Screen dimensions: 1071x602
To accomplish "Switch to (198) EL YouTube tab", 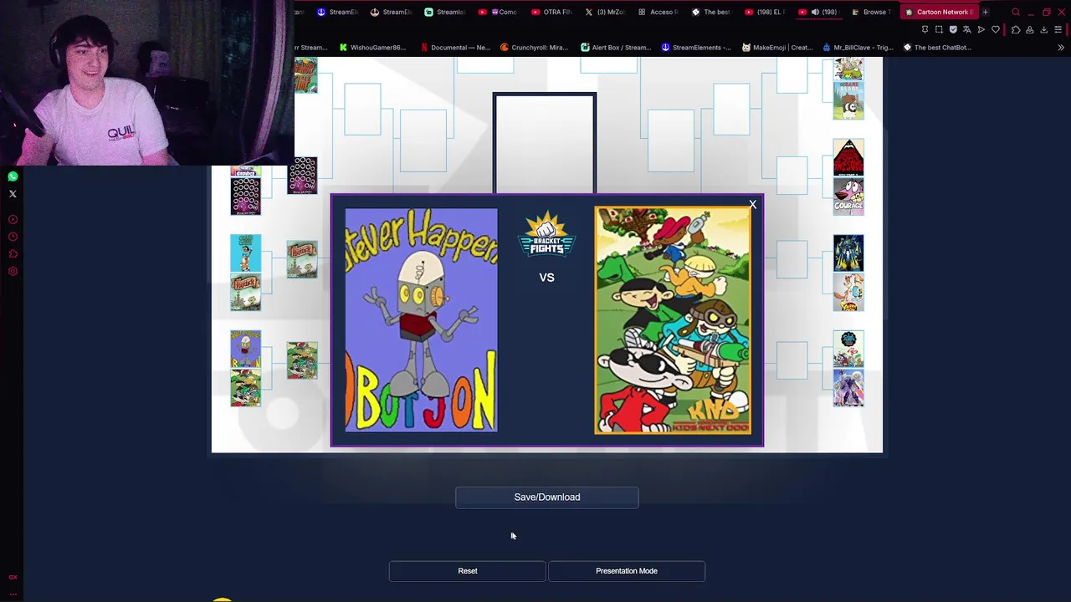I will (x=766, y=12).
